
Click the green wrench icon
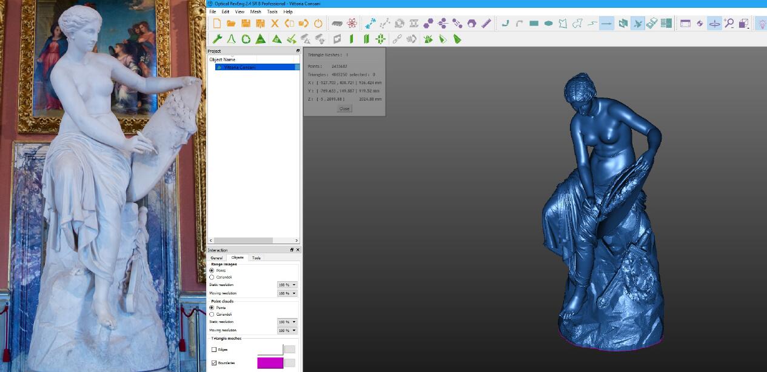(x=217, y=39)
